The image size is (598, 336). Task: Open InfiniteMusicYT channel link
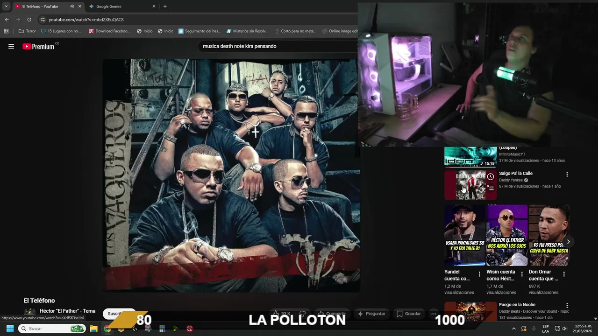pyautogui.click(x=512, y=154)
